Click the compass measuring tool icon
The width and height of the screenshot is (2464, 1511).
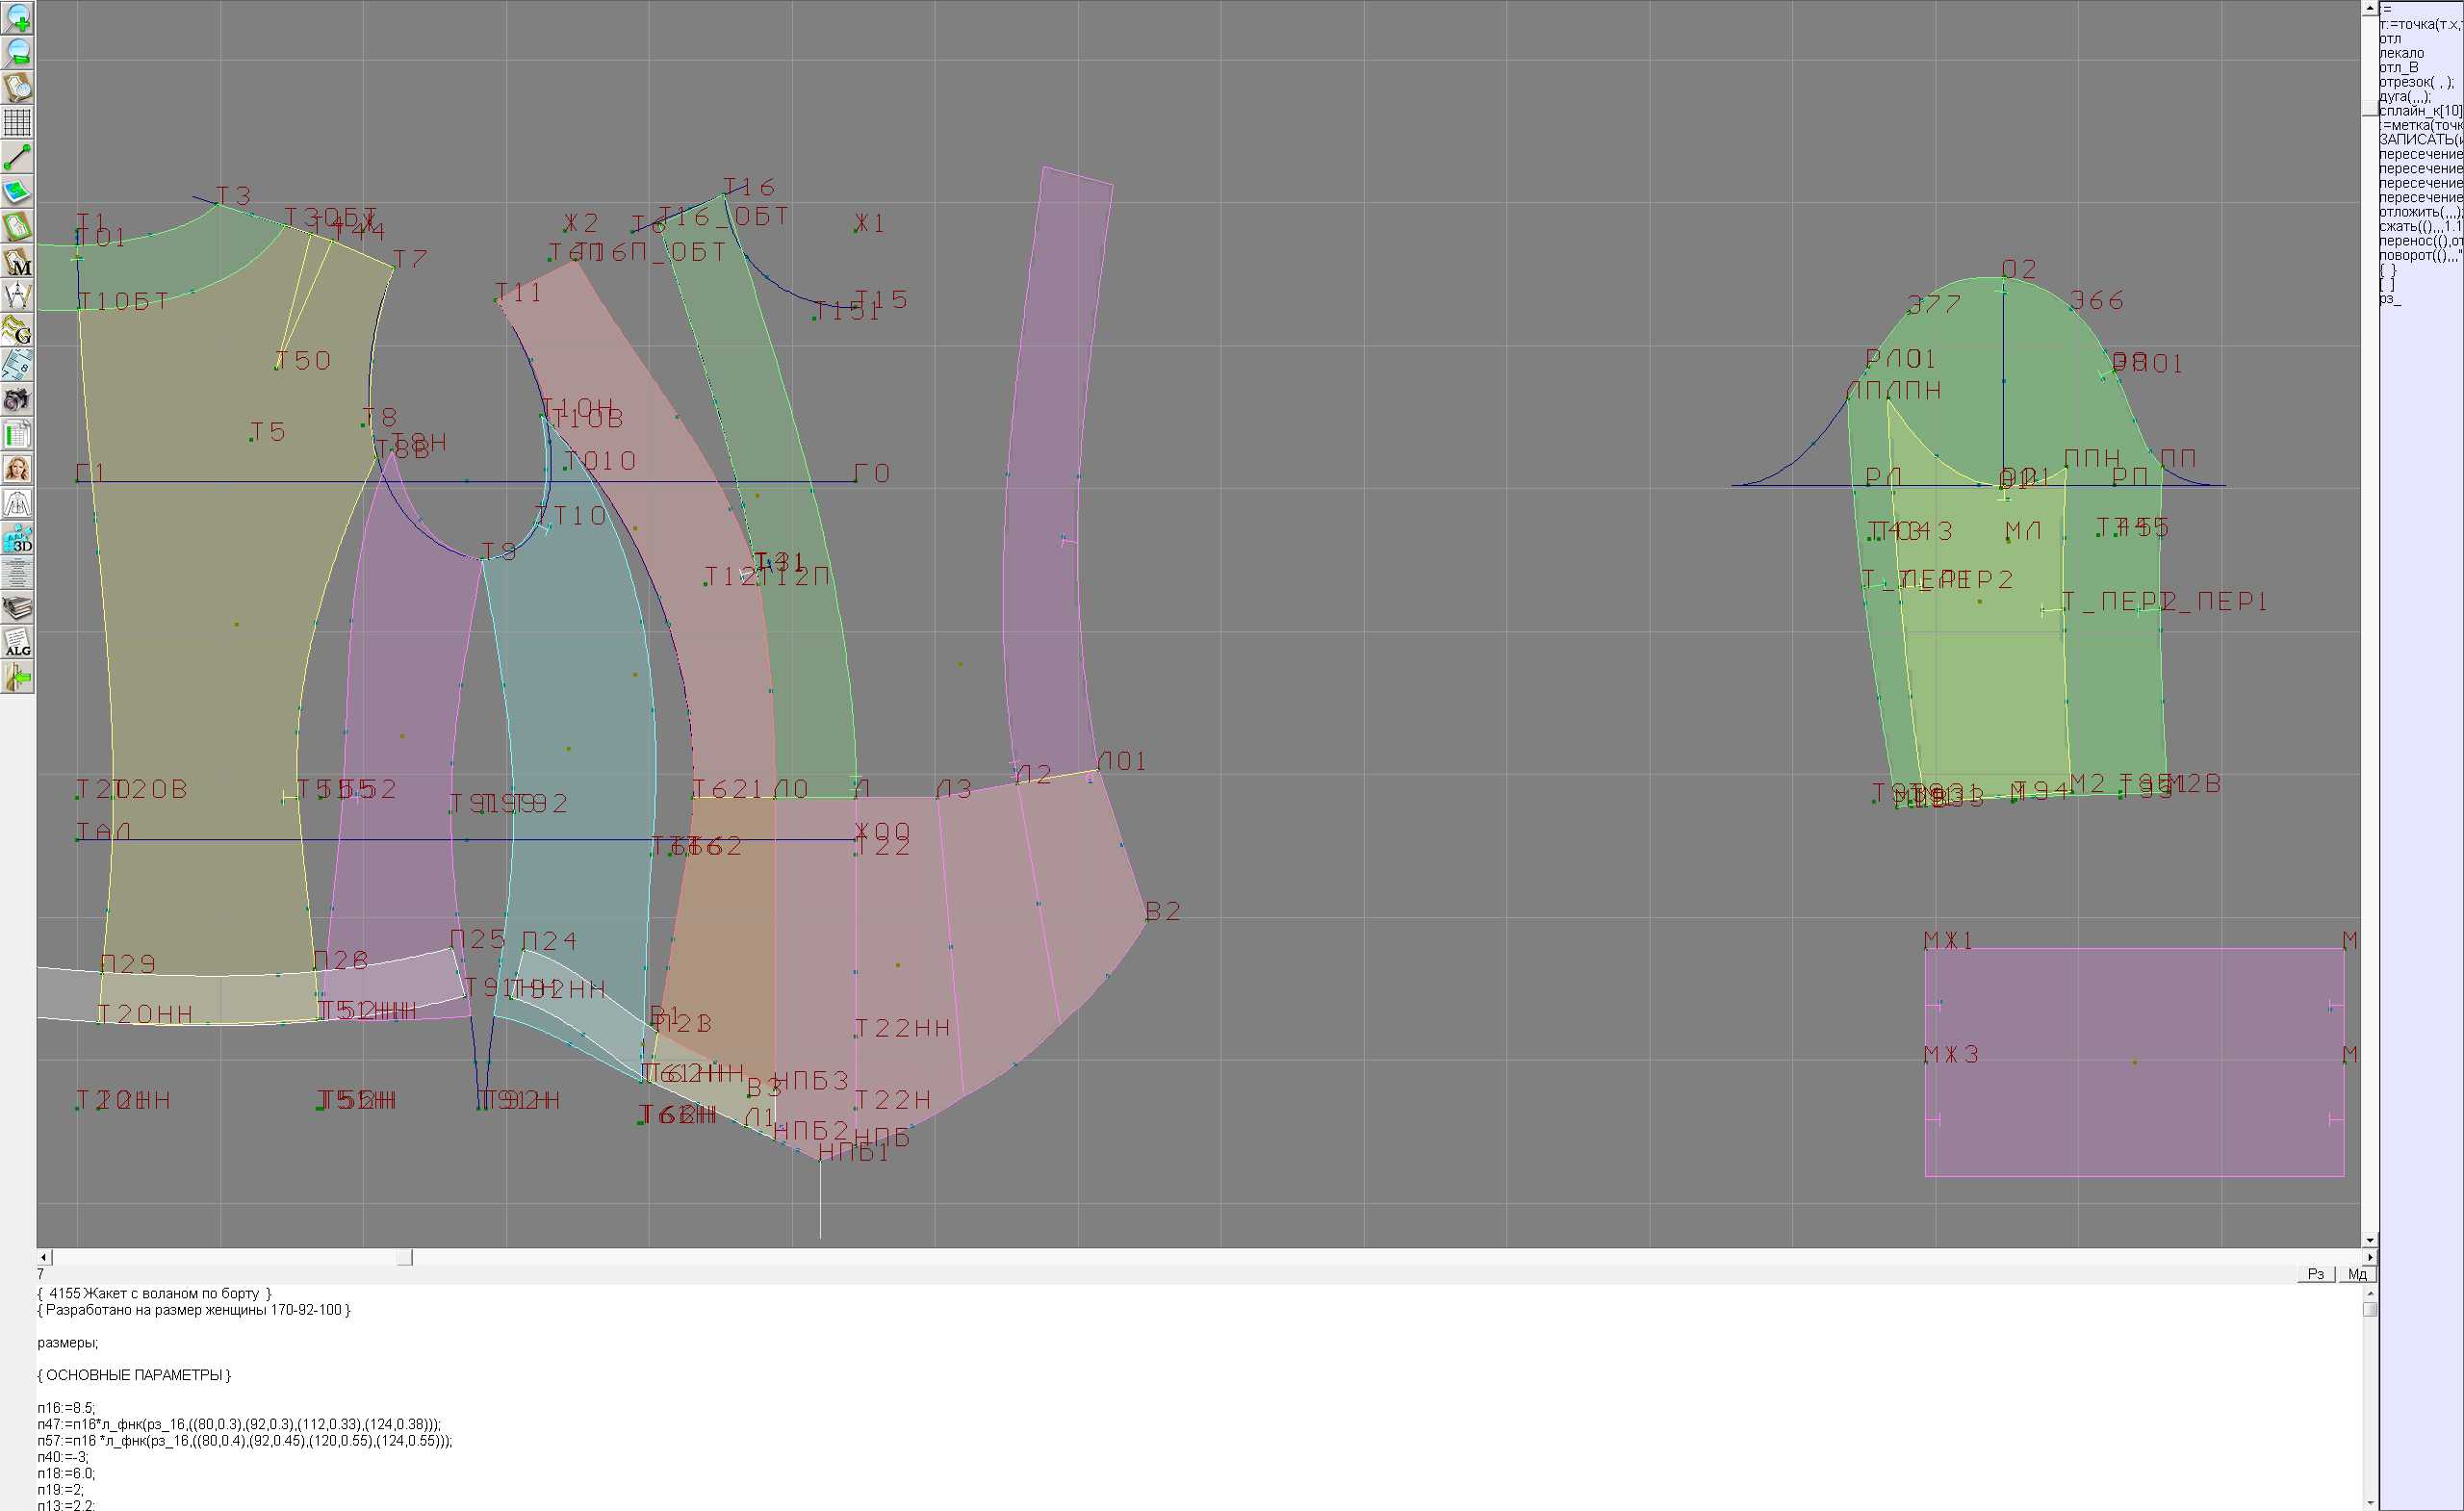click(x=18, y=296)
